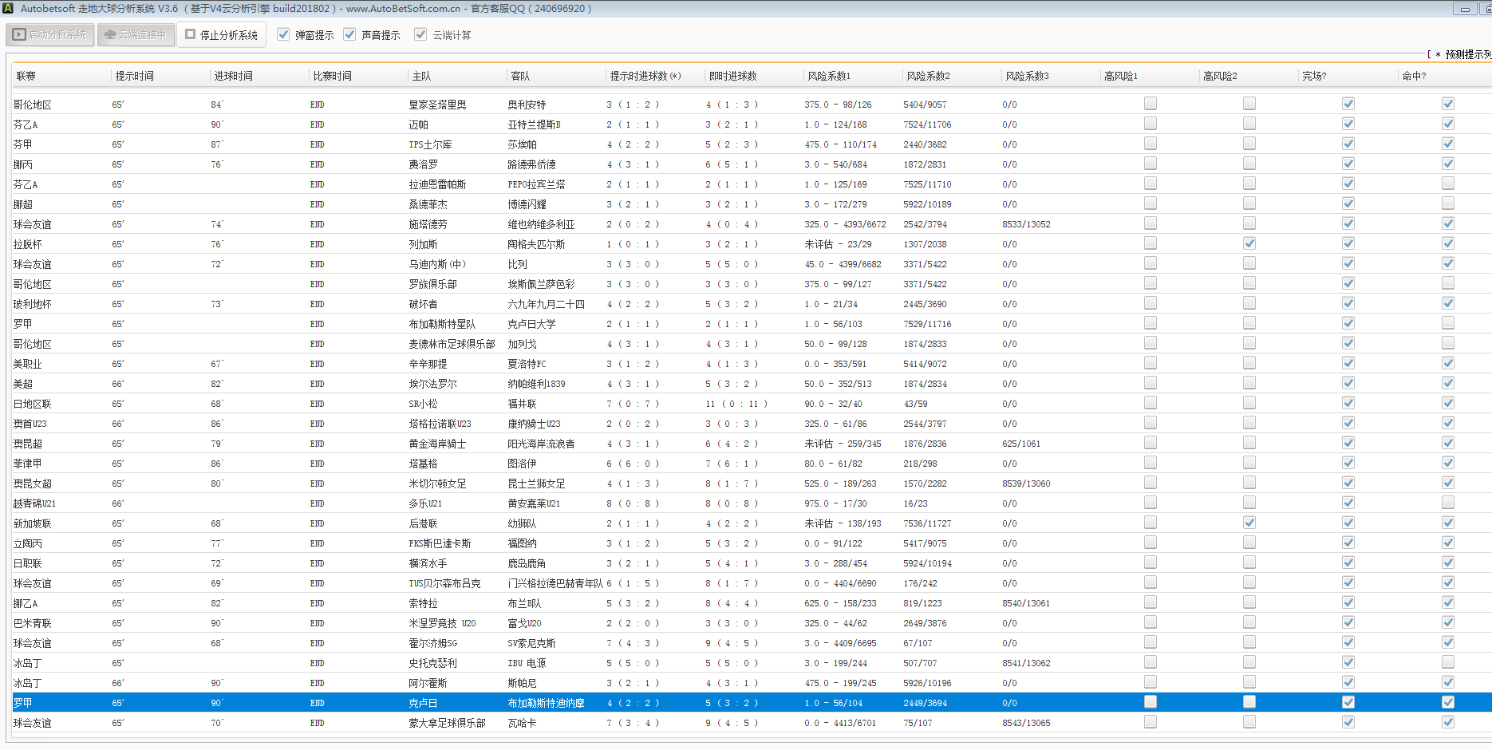Select the 皇家圣塔里奥 match row
Screen dimensions: 1492x750
(437, 105)
